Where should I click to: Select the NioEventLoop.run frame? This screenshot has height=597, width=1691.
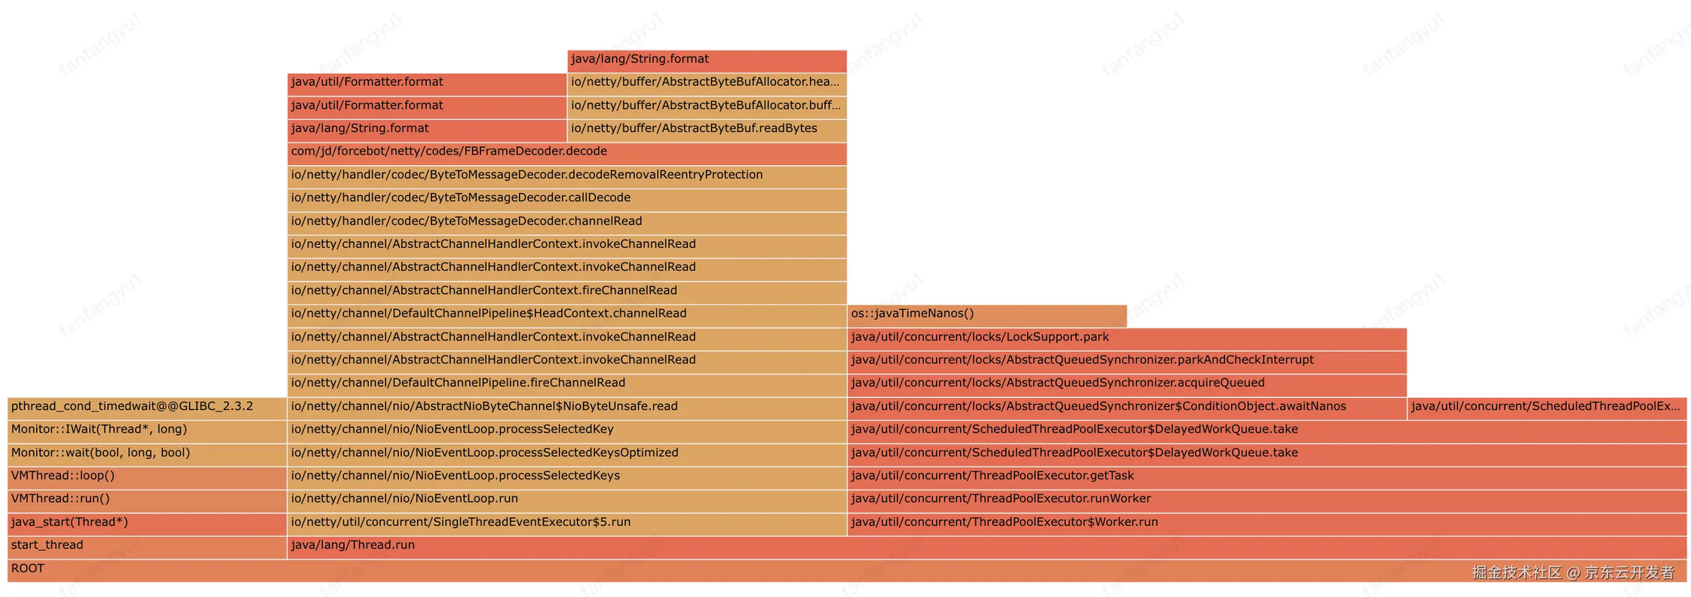(x=567, y=501)
